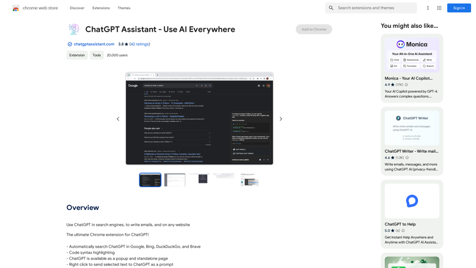Open Monica - Your AI Copilot title

coord(409,78)
